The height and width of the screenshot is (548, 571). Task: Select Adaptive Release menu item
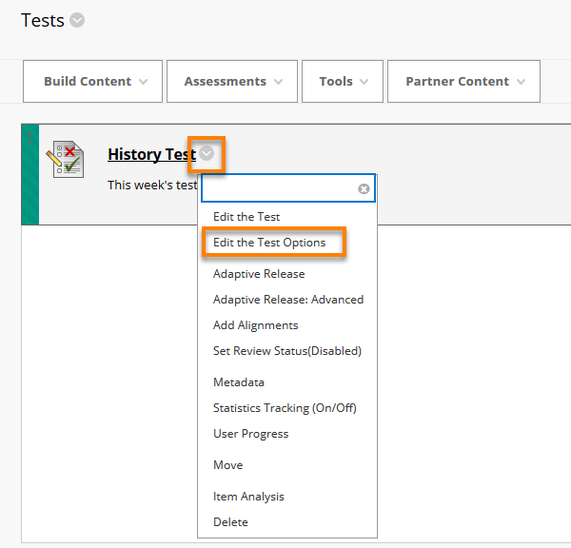pyautogui.click(x=259, y=274)
